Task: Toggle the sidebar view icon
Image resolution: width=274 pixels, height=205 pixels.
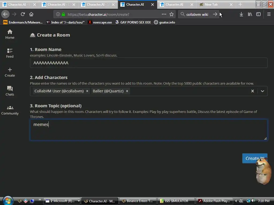Action: [x=258, y=14]
